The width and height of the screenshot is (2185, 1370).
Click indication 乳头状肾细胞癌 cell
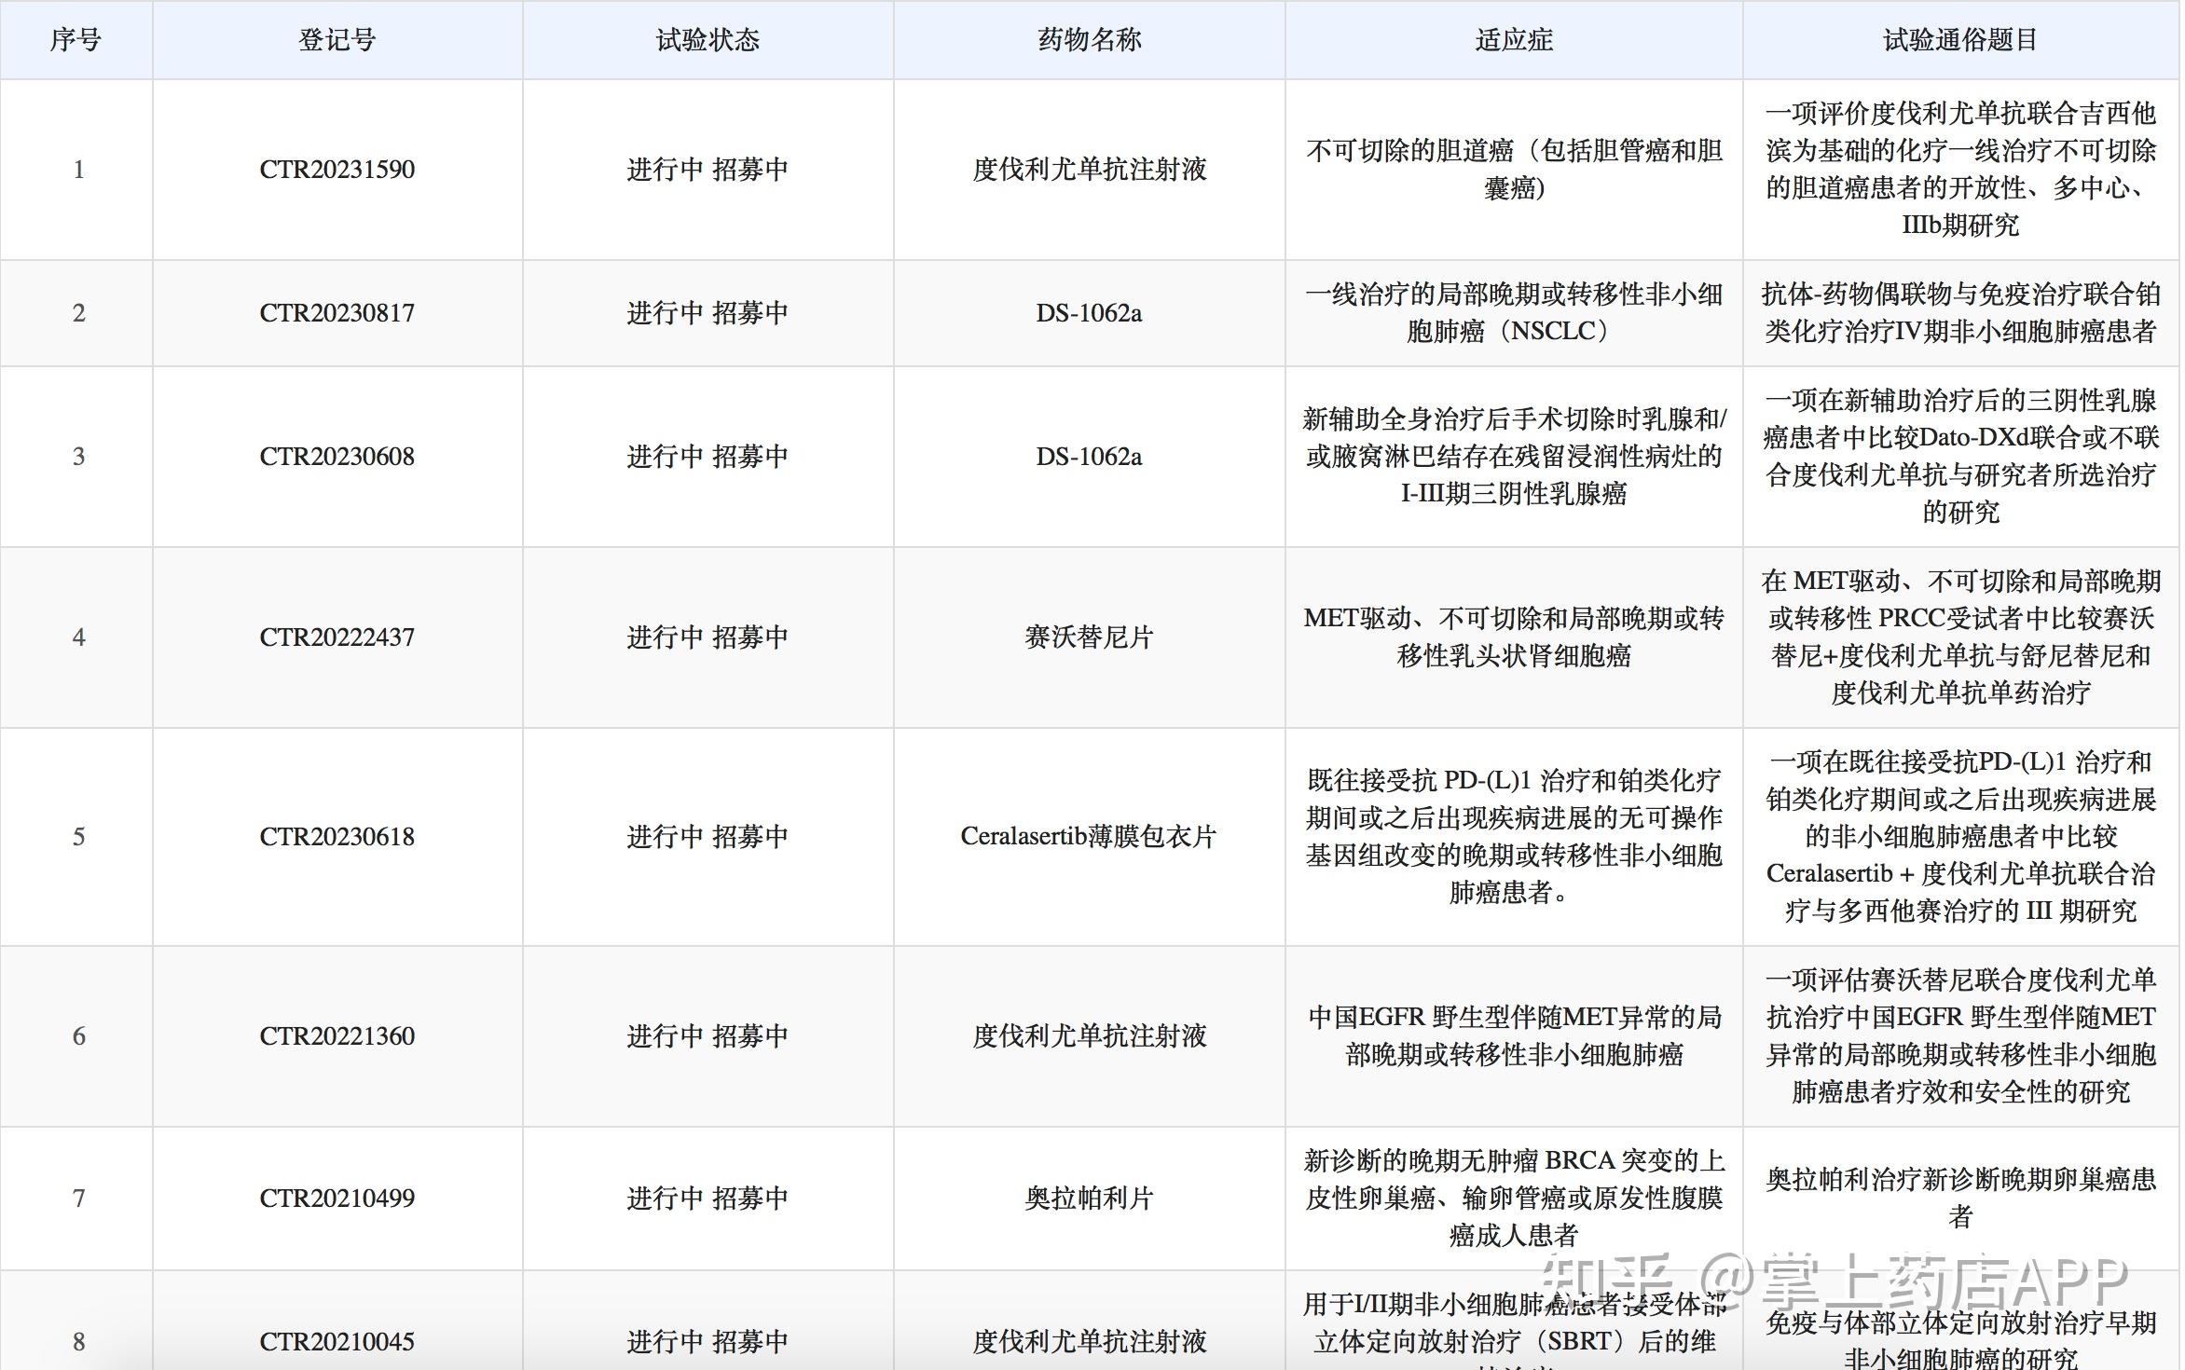(x=1514, y=637)
